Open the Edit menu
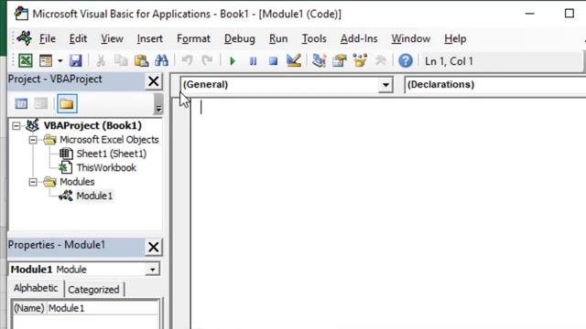The image size is (586, 329). click(x=78, y=38)
